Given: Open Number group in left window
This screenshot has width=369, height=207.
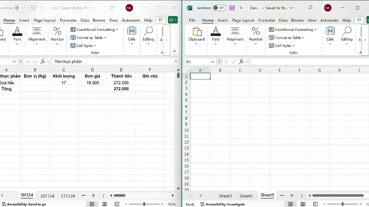Looking at the screenshot, I should (57, 36).
